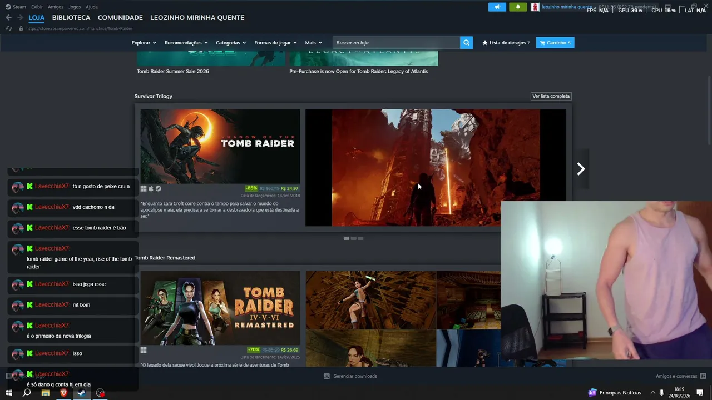Click the store URL address text
The image size is (712, 400).
coord(79,28)
